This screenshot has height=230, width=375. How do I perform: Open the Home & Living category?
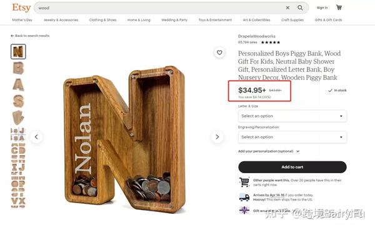tap(139, 20)
